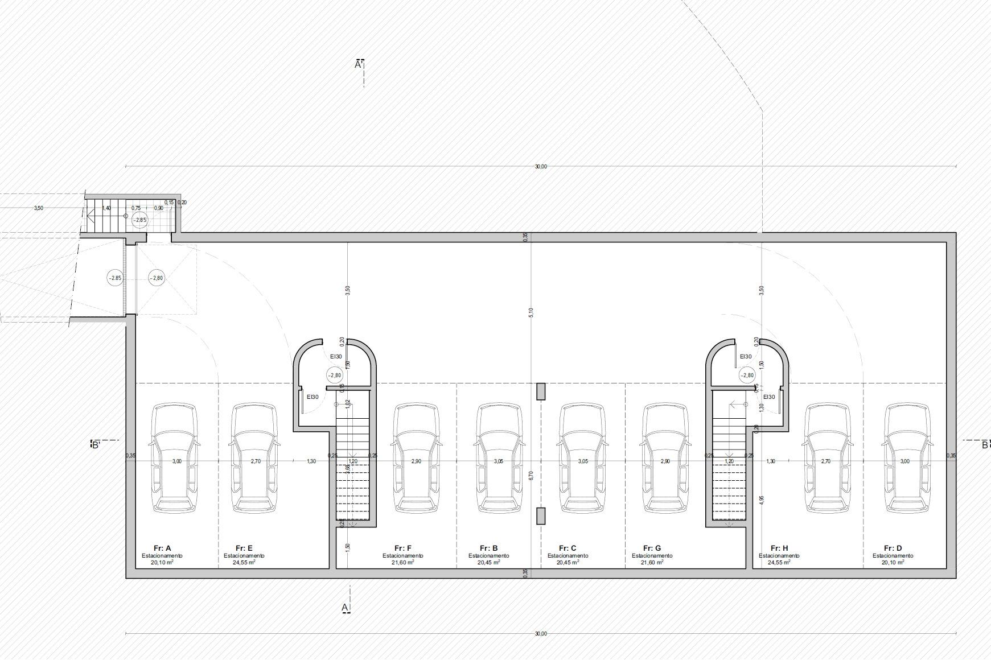This screenshot has width=991, height=660.
Task: Select the 30,00 dimension above the building
Action: click(x=541, y=167)
